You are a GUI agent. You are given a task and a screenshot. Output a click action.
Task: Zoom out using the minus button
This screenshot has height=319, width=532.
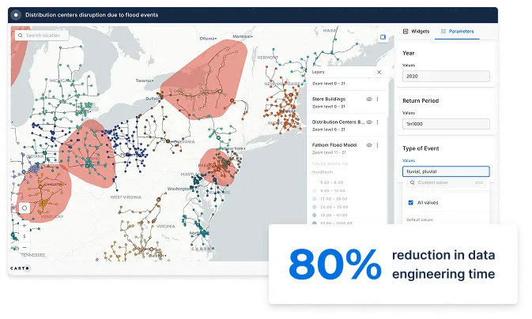tap(24, 247)
